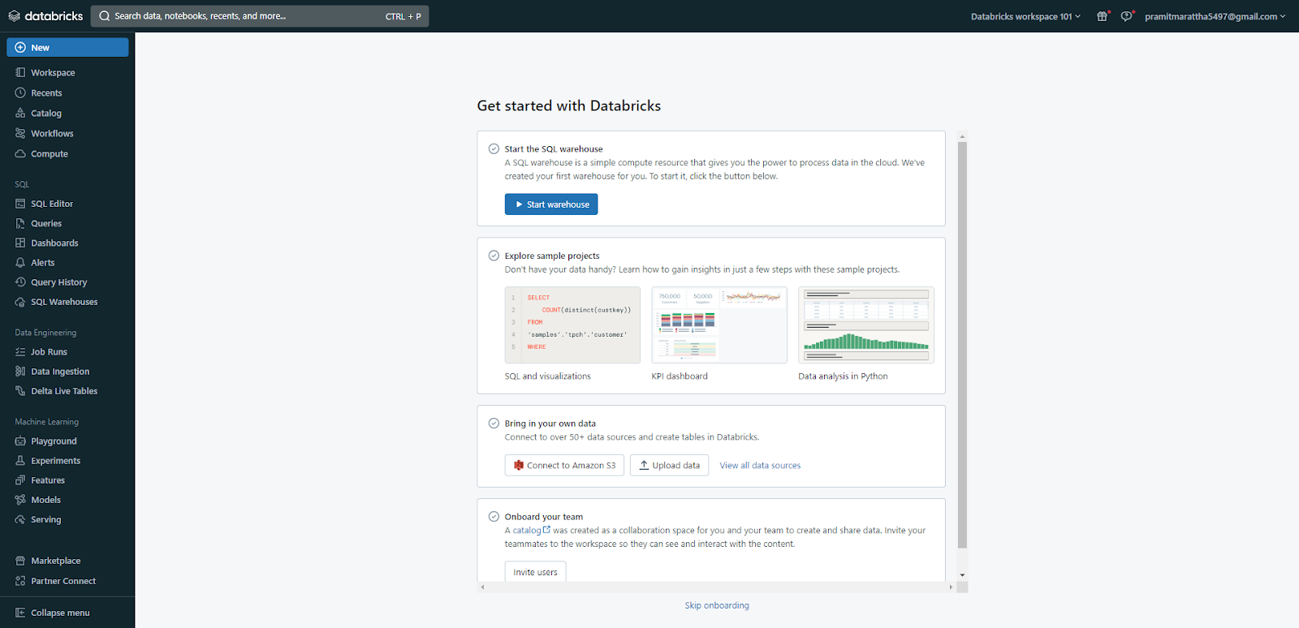1299x628 pixels.
Task: Click the Alerts bell icon
Action: point(20,262)
